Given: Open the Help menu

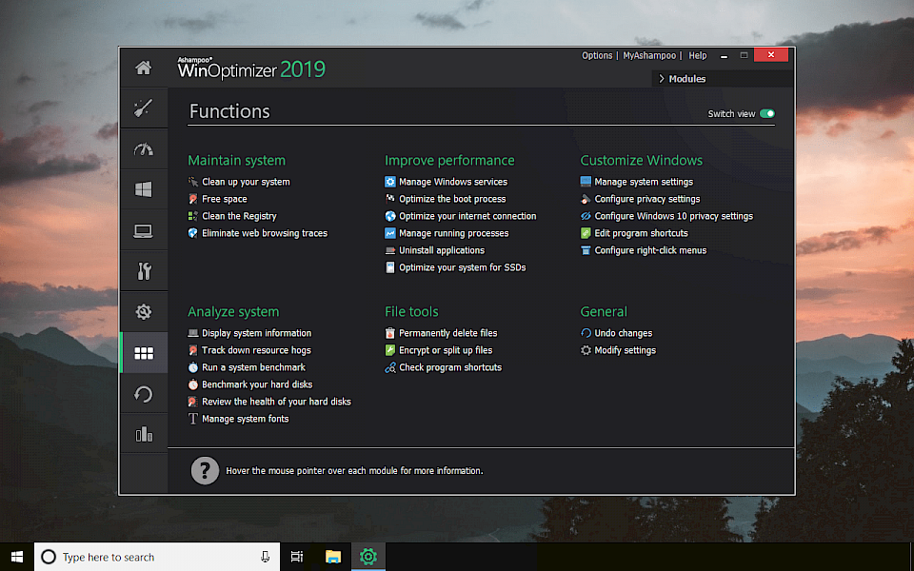Looking at the screenshot, I should [x=698, y=55].
